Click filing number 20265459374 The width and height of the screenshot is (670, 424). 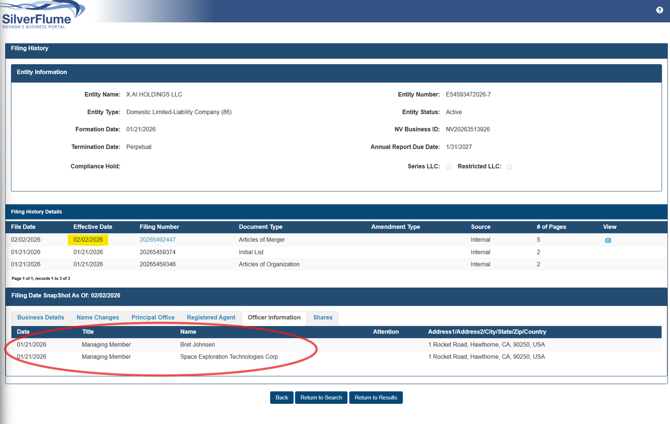(x=157, y=252)
